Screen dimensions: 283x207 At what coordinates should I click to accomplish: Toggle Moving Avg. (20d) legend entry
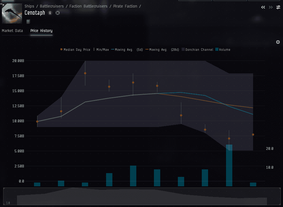[162, 50]
